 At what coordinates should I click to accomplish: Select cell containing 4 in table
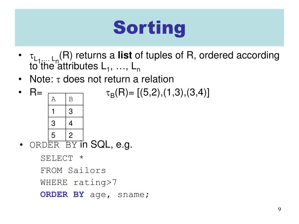tap(74, 123)
